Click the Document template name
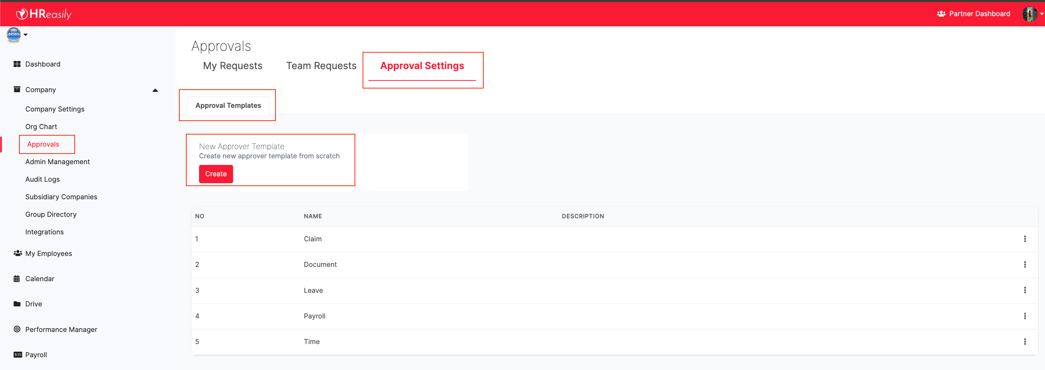The image size is (1045, 370). [x=320, y=265]
